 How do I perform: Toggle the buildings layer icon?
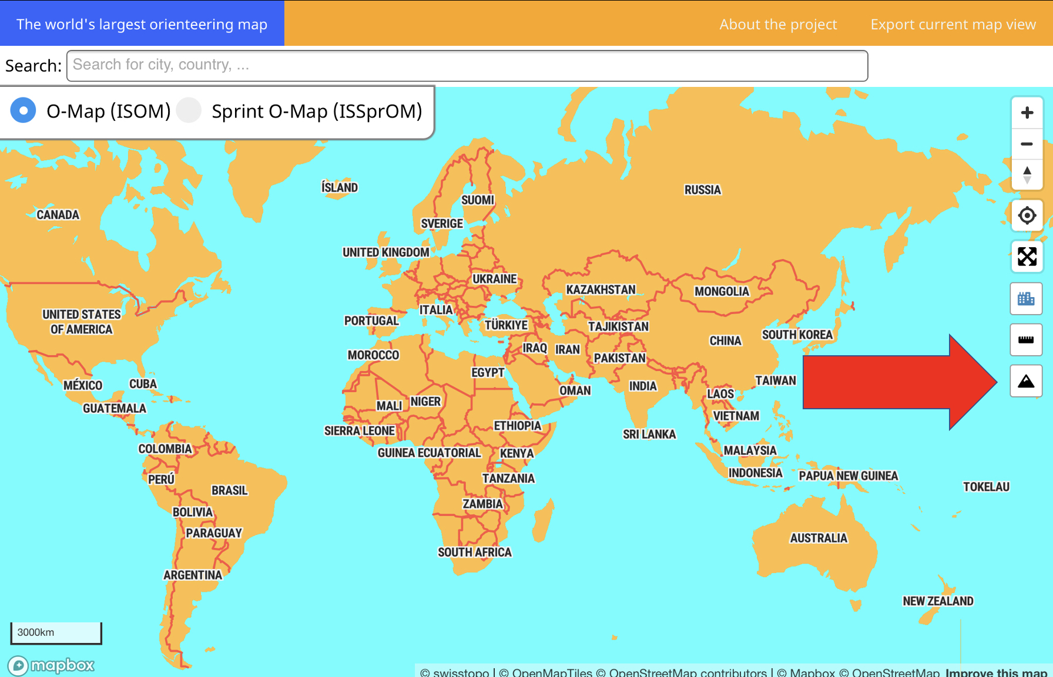pyautogui.click(x=1026, y=299)
